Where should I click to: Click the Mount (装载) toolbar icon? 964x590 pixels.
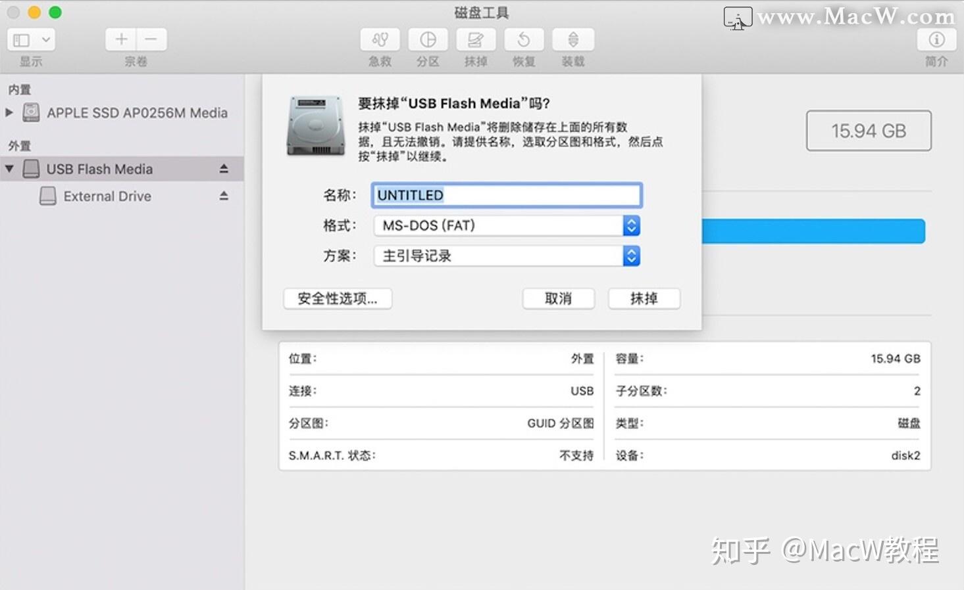point(573,40)
